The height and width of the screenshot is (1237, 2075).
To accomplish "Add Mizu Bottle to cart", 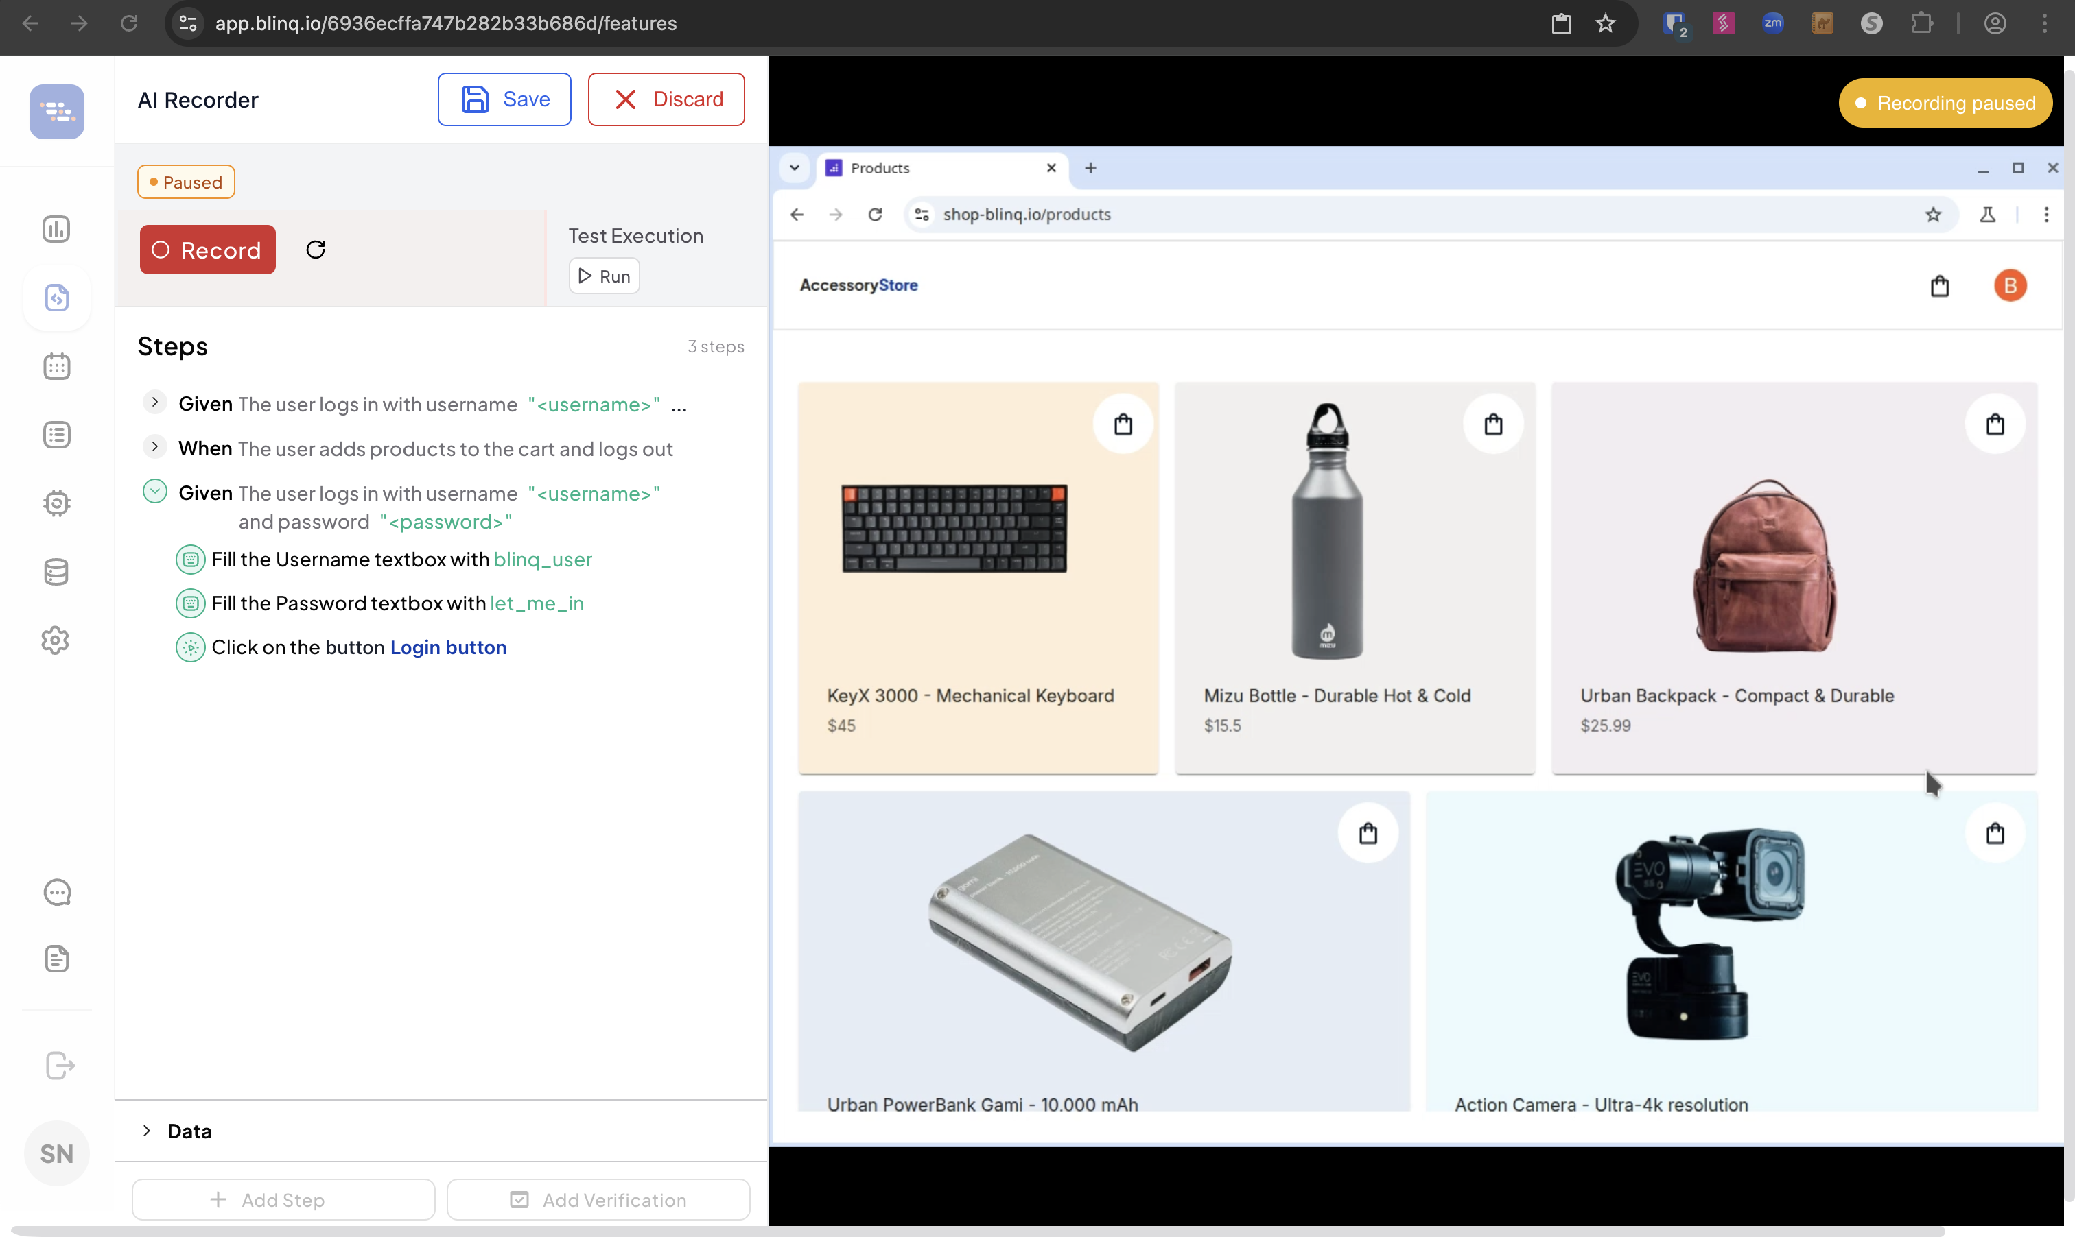I will click(1493, 424).
